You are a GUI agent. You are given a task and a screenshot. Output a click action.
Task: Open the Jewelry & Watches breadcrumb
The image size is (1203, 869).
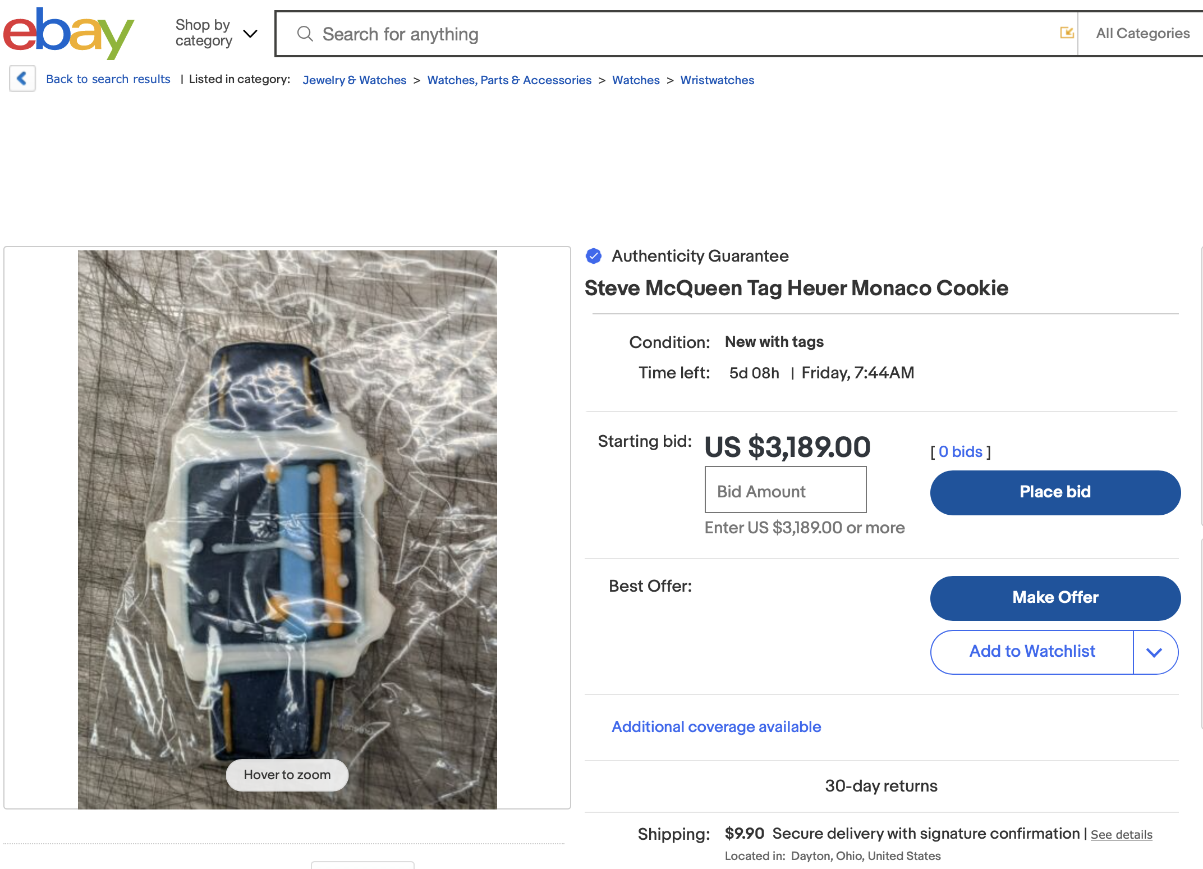pyautogui.click(x=354, y=80)
